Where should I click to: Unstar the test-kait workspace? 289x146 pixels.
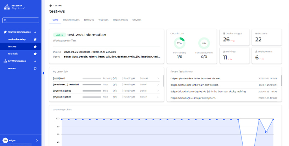coord(35,54)
